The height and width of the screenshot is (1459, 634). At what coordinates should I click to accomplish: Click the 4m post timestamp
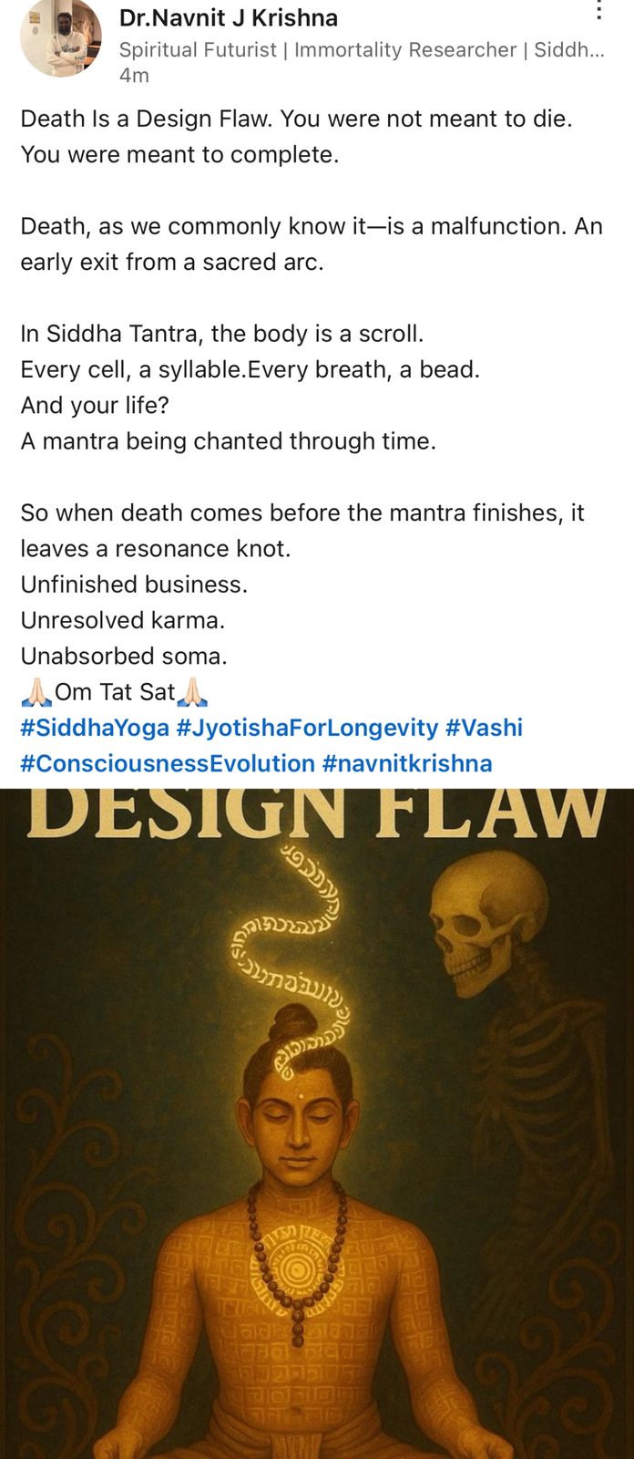134,76
